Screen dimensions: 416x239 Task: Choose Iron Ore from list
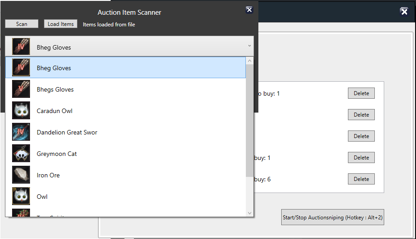pyautogui.click(x=125, y=175)
